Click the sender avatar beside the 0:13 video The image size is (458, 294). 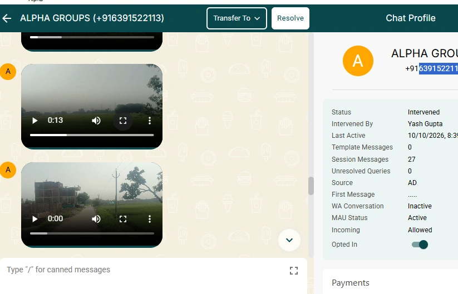(8, 72)
